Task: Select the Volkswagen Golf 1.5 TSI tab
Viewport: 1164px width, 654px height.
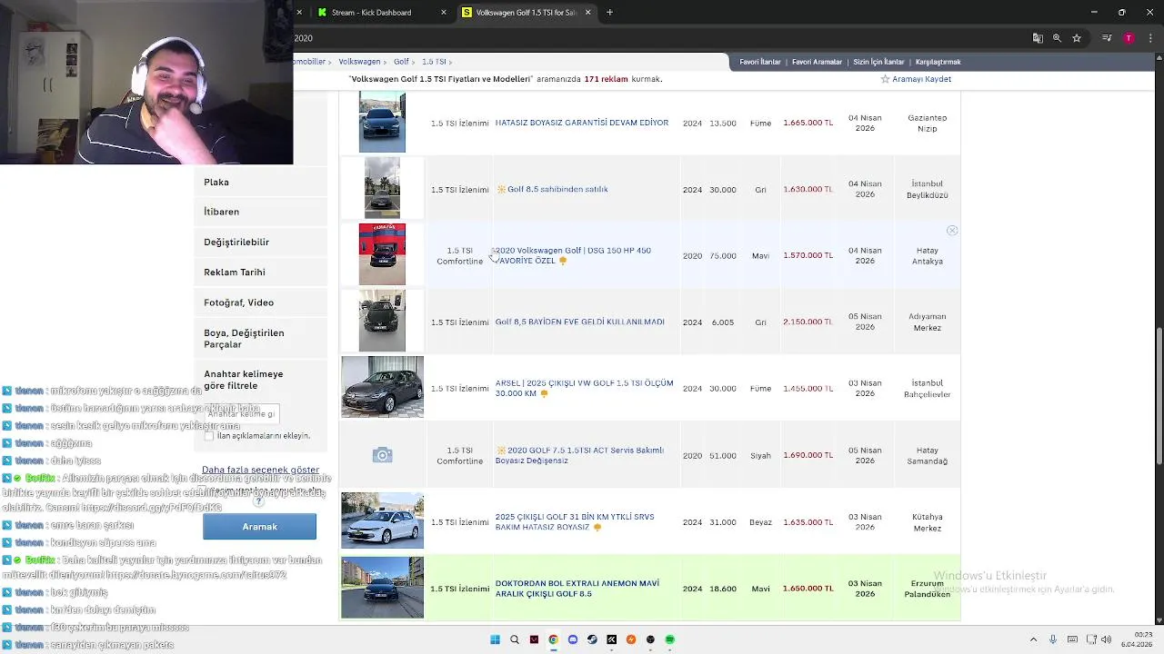Action: tap(527, 13)
